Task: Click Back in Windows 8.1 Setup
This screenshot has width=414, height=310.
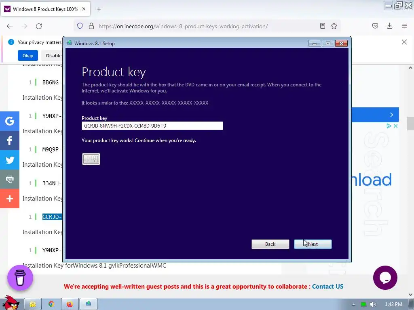Action: [x=270, y=244]
